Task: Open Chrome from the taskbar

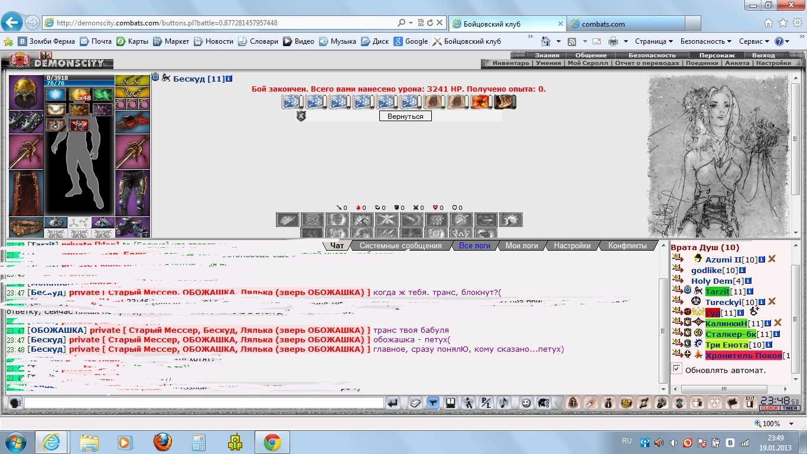Action: (272, 442)
